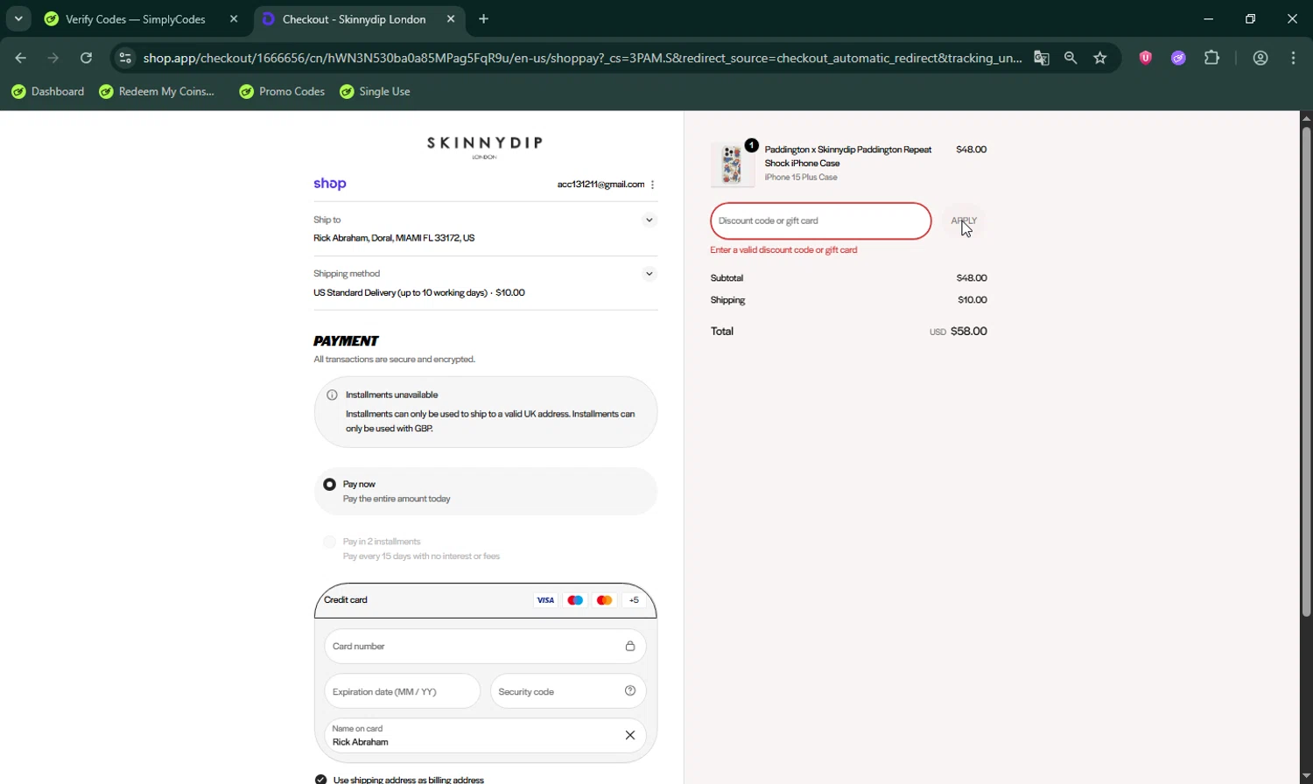
Task: Close the Verify Codes tab
Action: point(234,18)
